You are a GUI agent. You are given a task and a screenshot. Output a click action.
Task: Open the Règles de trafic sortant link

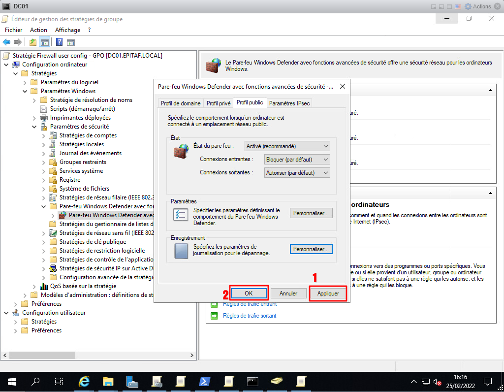pyautogui.click(x=250, y=316)
